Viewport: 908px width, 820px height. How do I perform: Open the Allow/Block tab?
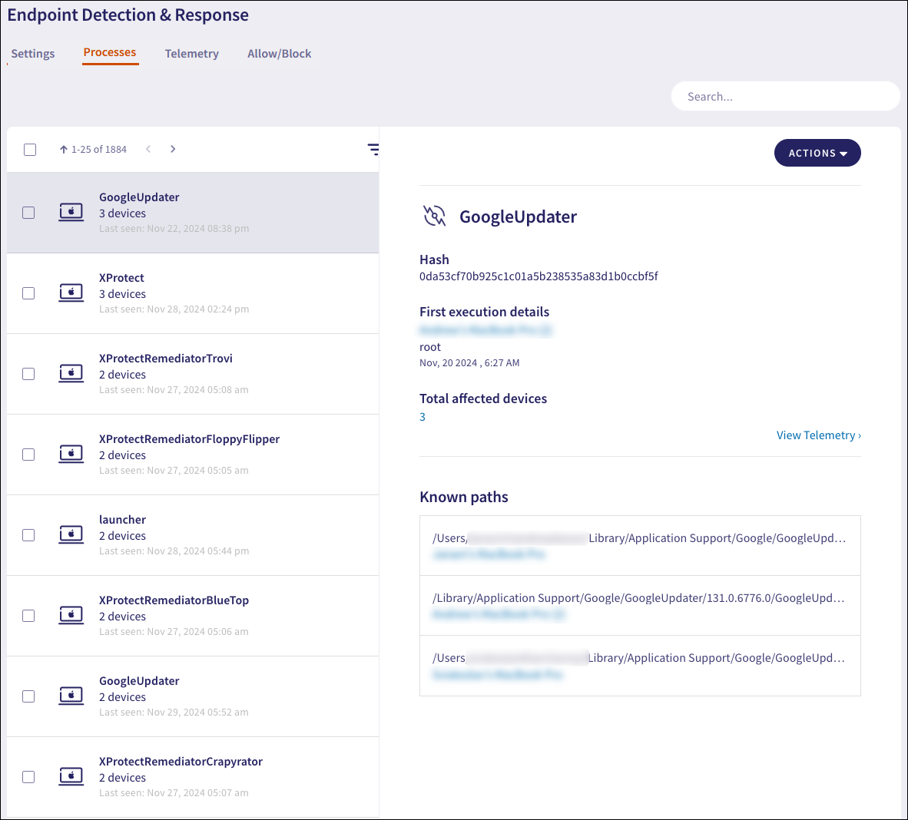(279, 54)
